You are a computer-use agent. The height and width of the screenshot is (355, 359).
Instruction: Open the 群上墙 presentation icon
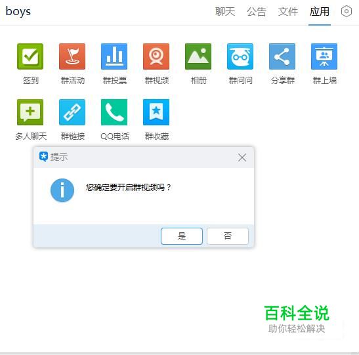coord(324,56)
